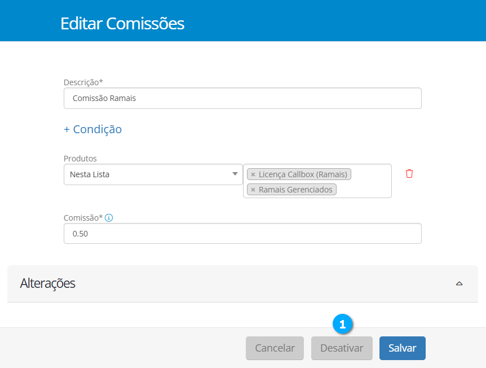Click the Cancelar button

pos(275,348)
